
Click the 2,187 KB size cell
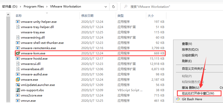coord(158,80)
